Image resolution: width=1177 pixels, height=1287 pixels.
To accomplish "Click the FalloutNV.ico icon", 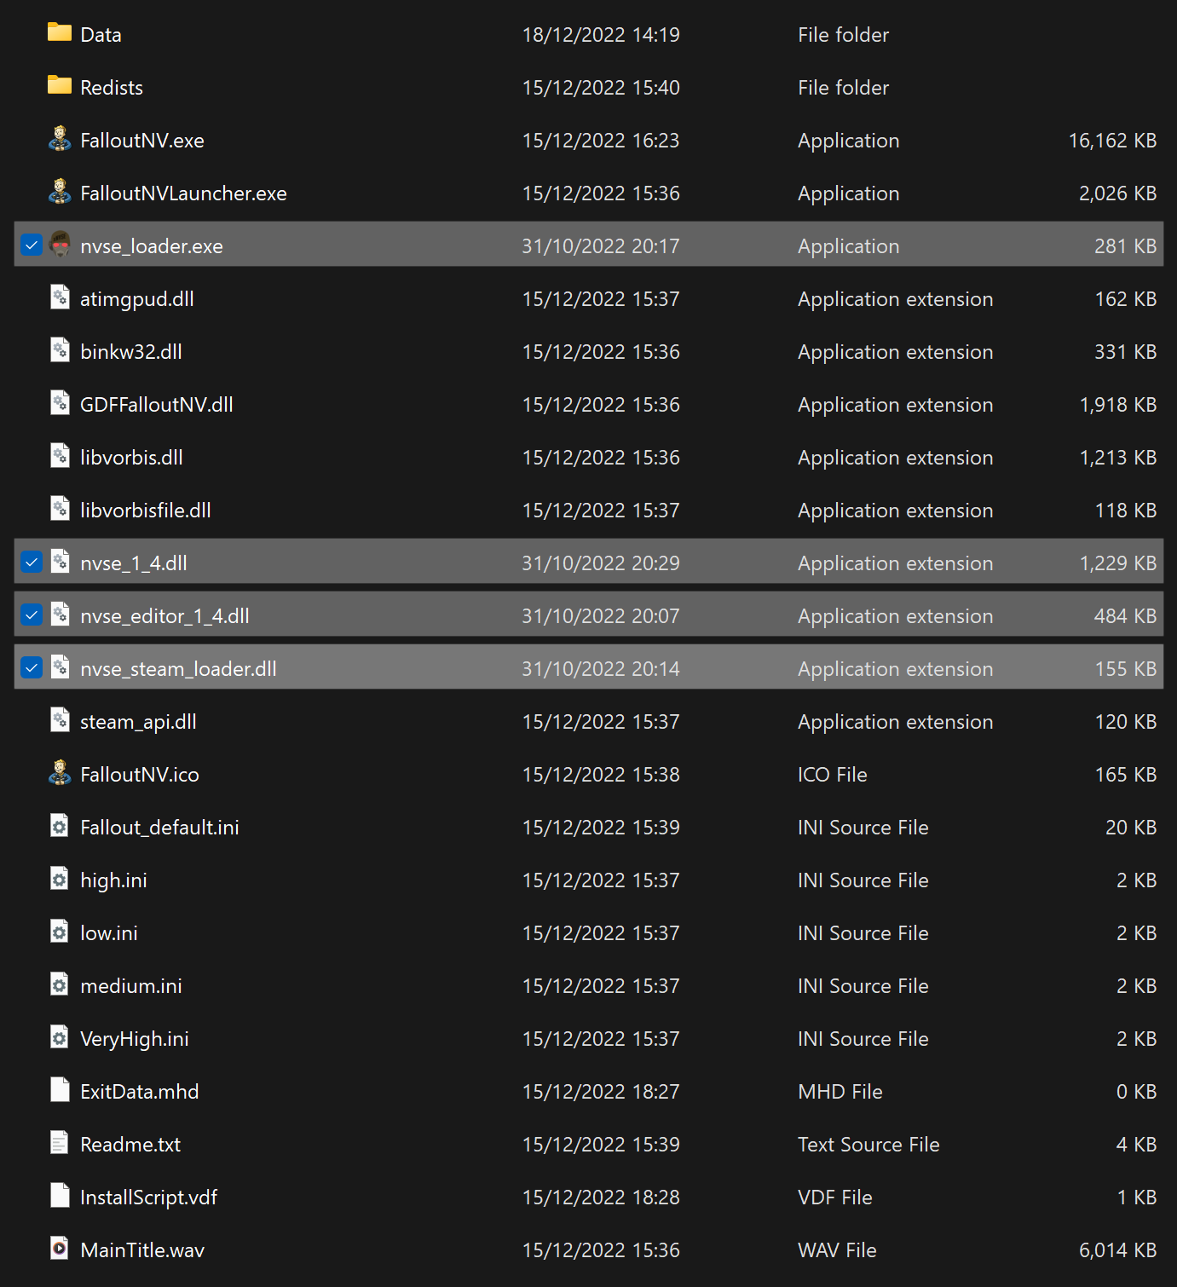I will pyautogui.click(x=60, y=773).
